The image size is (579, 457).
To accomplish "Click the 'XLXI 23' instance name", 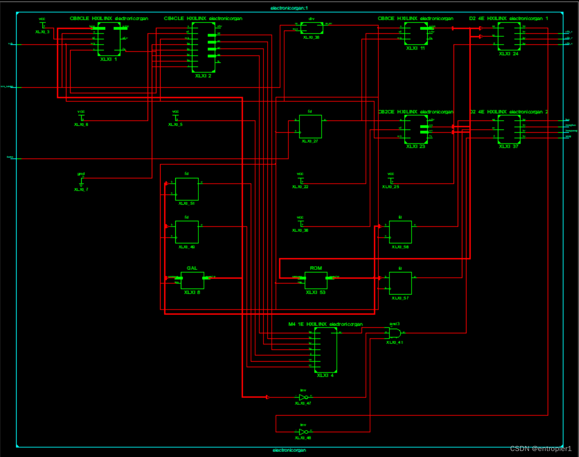I will tap(416, 146).
